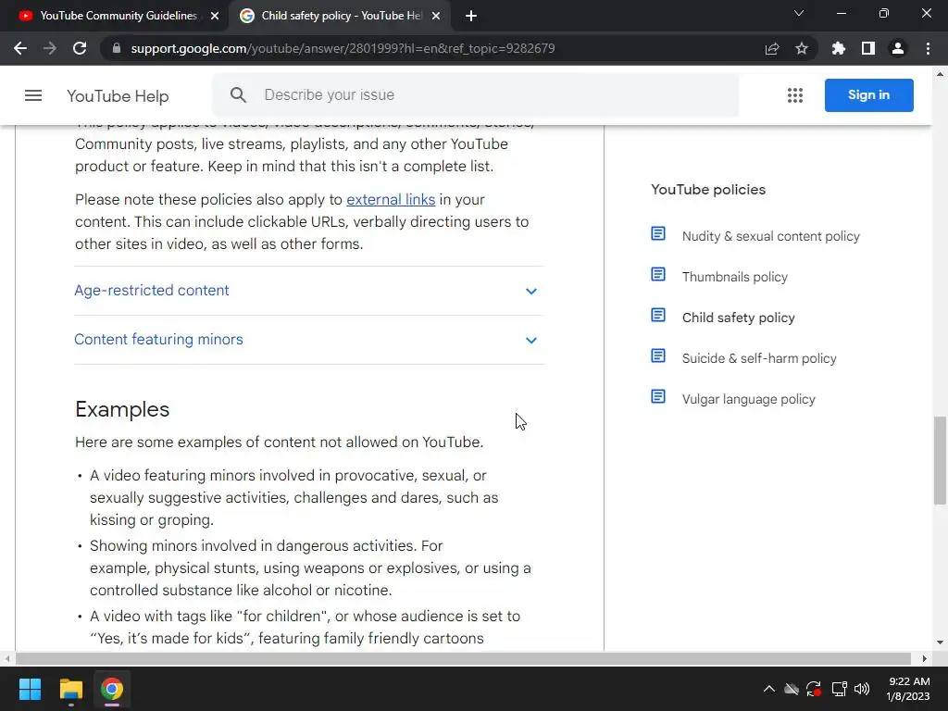Viewport: 948px width, 711px height.
Task: Show hidden system tray icons
Action: point(769,689)
